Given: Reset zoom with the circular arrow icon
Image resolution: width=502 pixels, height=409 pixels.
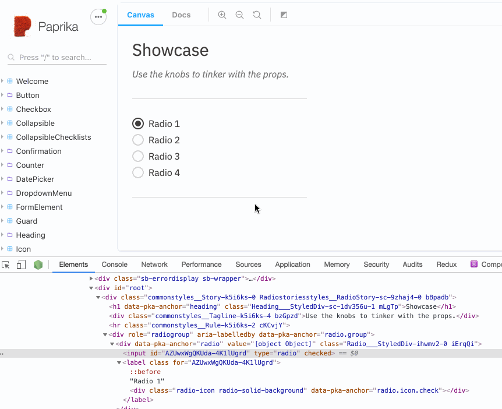Looking at the screenshot, I should tap(257, 15).
